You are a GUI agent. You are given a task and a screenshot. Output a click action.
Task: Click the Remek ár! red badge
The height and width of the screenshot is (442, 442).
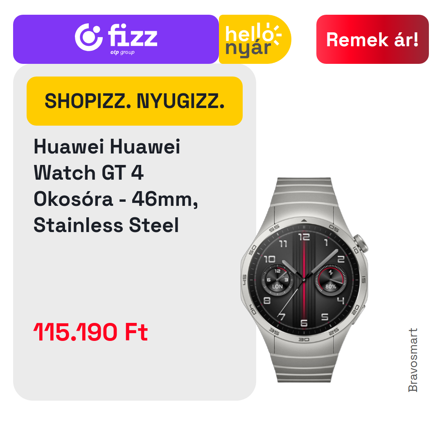[x=372, y=39]
